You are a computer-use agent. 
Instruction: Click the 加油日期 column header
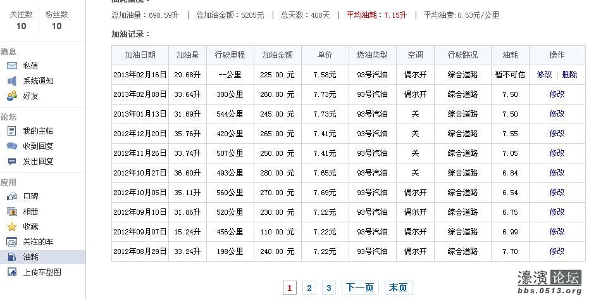140,55
